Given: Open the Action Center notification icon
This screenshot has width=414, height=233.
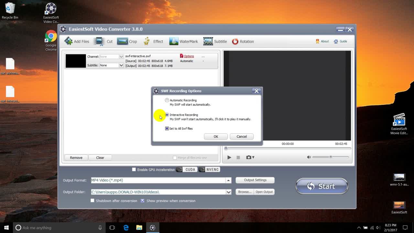Looking at the screenshot, I should 405,227.
